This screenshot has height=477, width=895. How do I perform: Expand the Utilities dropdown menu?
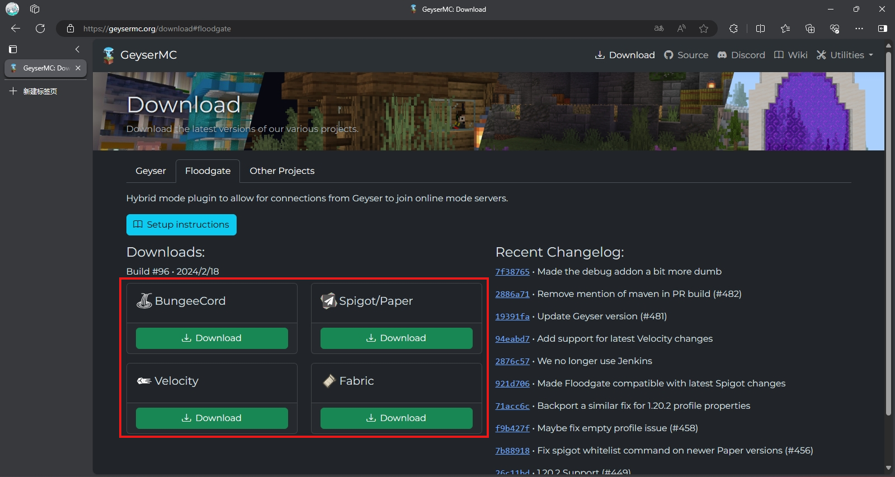(x=845, y=55)
